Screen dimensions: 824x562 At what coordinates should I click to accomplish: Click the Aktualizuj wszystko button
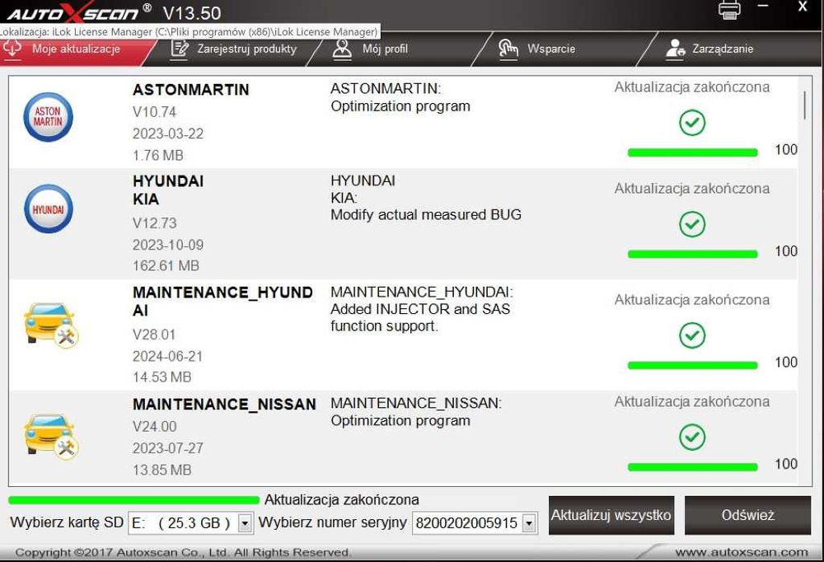611,515
